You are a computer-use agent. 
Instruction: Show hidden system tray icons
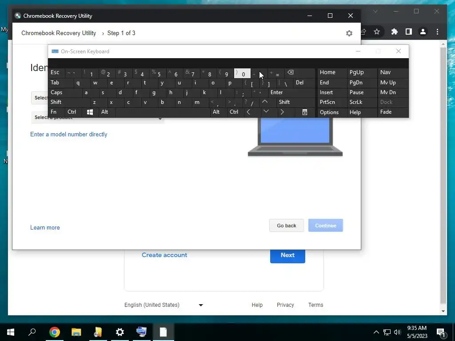pos(376,332)
